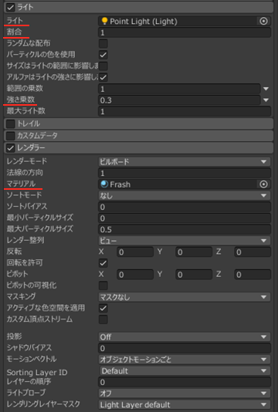Uncheck アルファはライトの強さに影響 checkbox
The height and width of the screenshot is (412, 278).
tap(103, 77)
